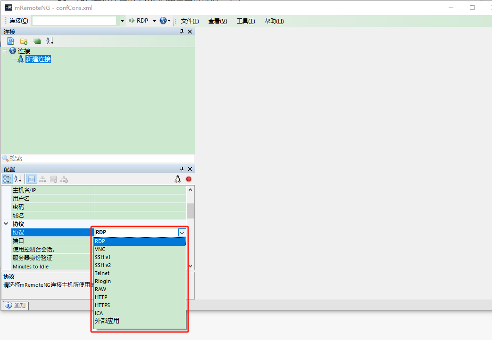Select the 端口 property row

click(x=51, y=241)
